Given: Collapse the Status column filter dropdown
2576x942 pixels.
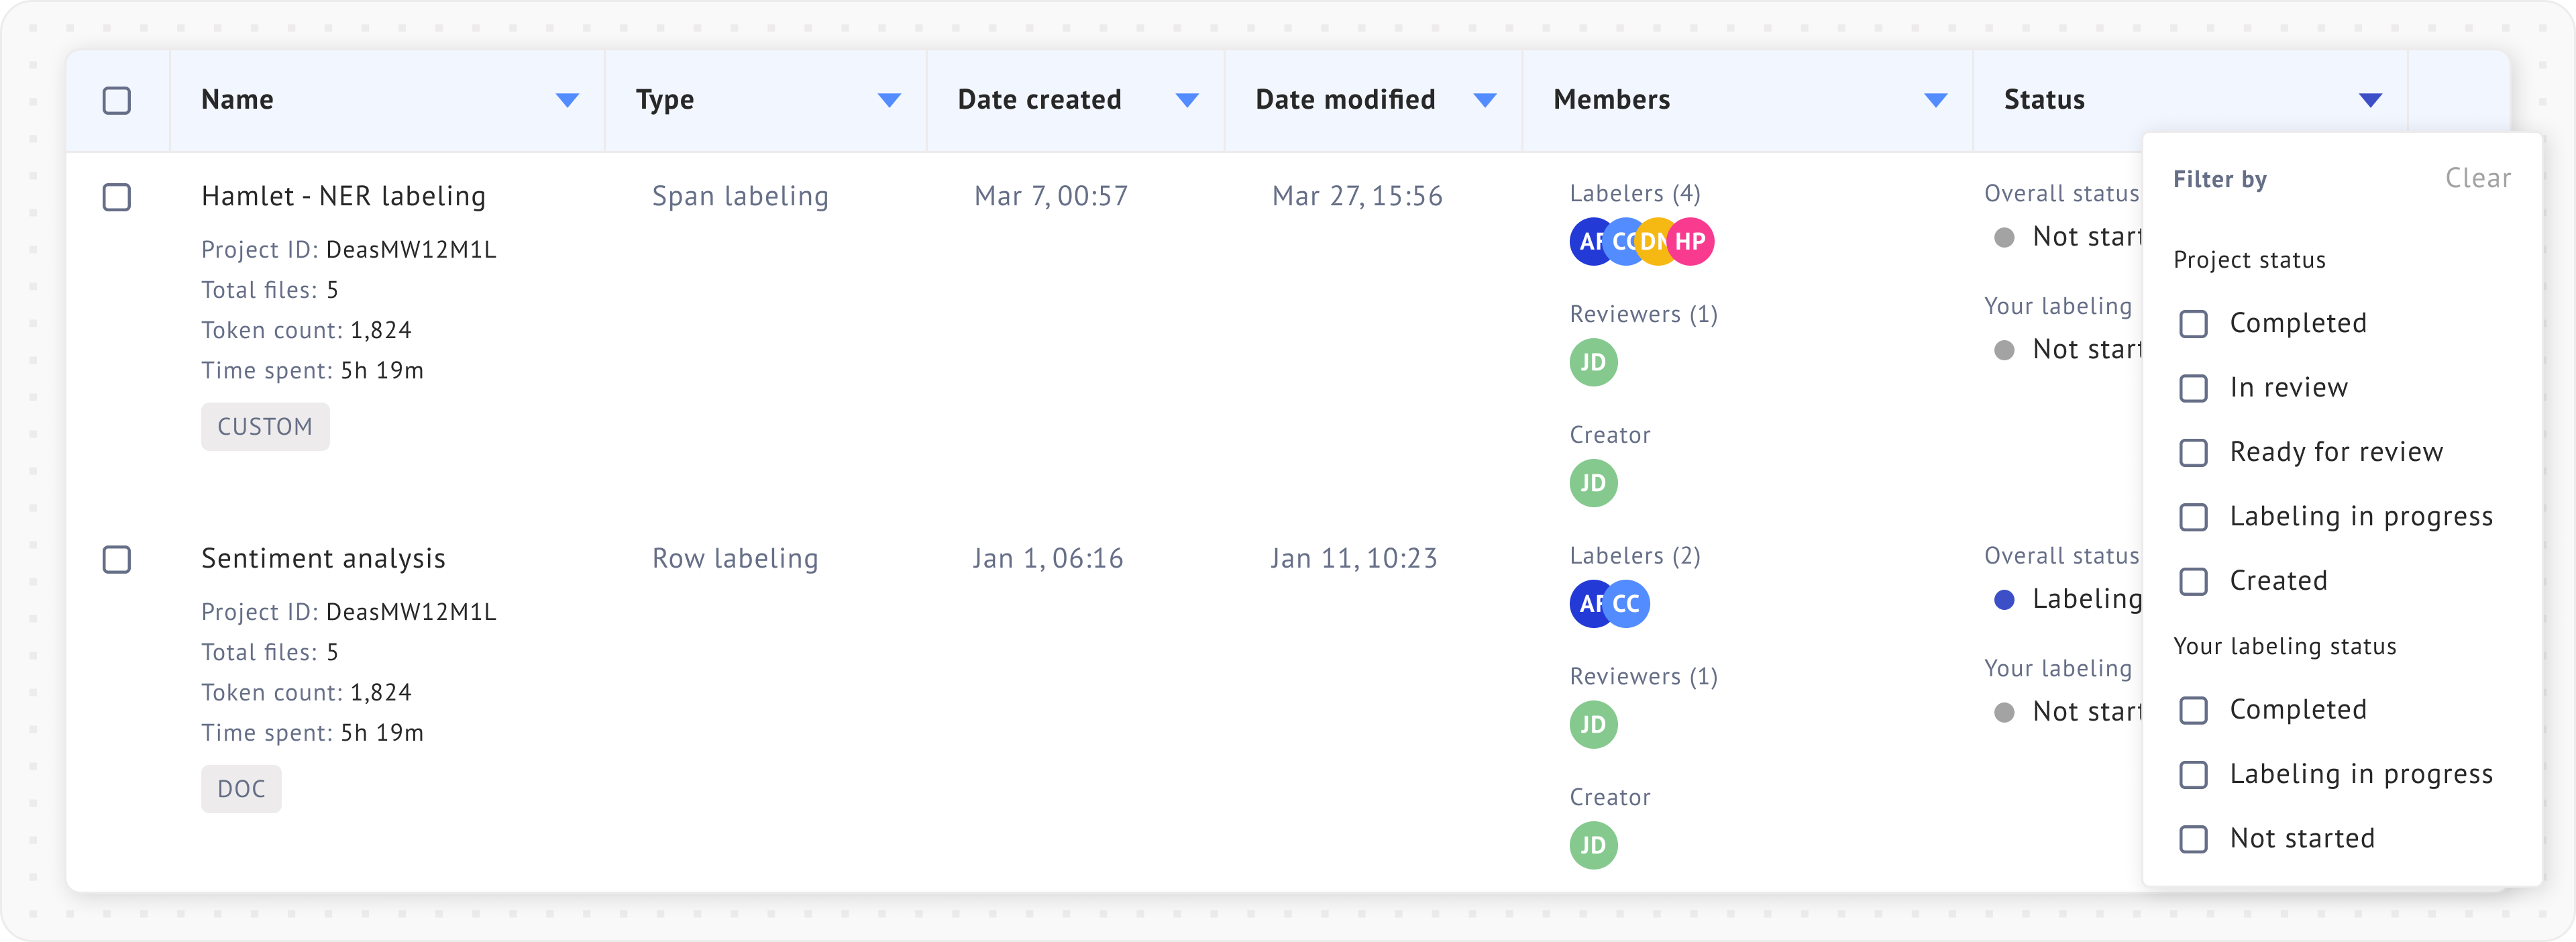Looking at the screenshot, I should (2370, 100).
